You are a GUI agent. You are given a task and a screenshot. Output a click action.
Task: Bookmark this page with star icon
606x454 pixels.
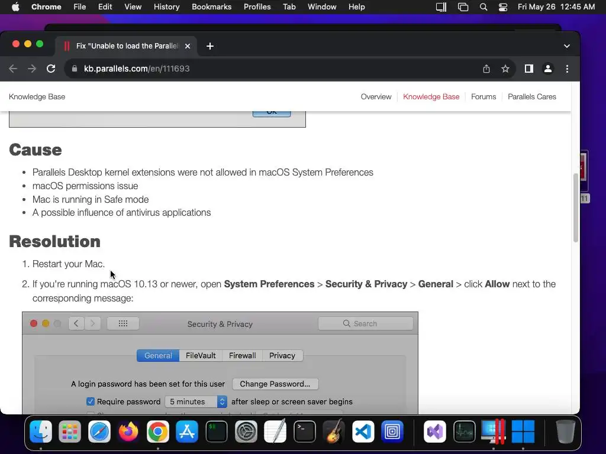[x=505, y=69]
